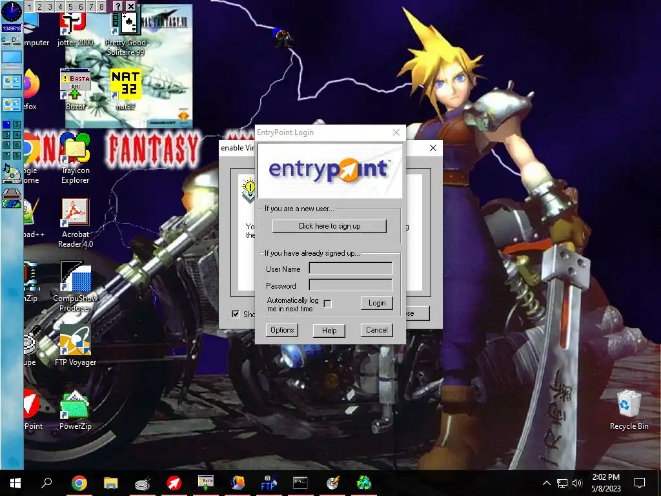Open the FTP Voyager taskbar icon
The width and height of the screenshot is (661, 496).
coord(269,483)
